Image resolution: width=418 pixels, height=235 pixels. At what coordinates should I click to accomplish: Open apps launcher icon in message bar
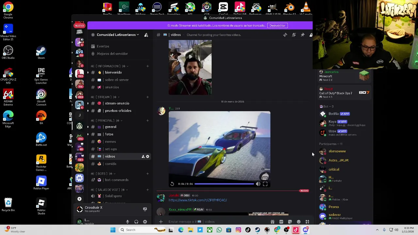[307, 222]
